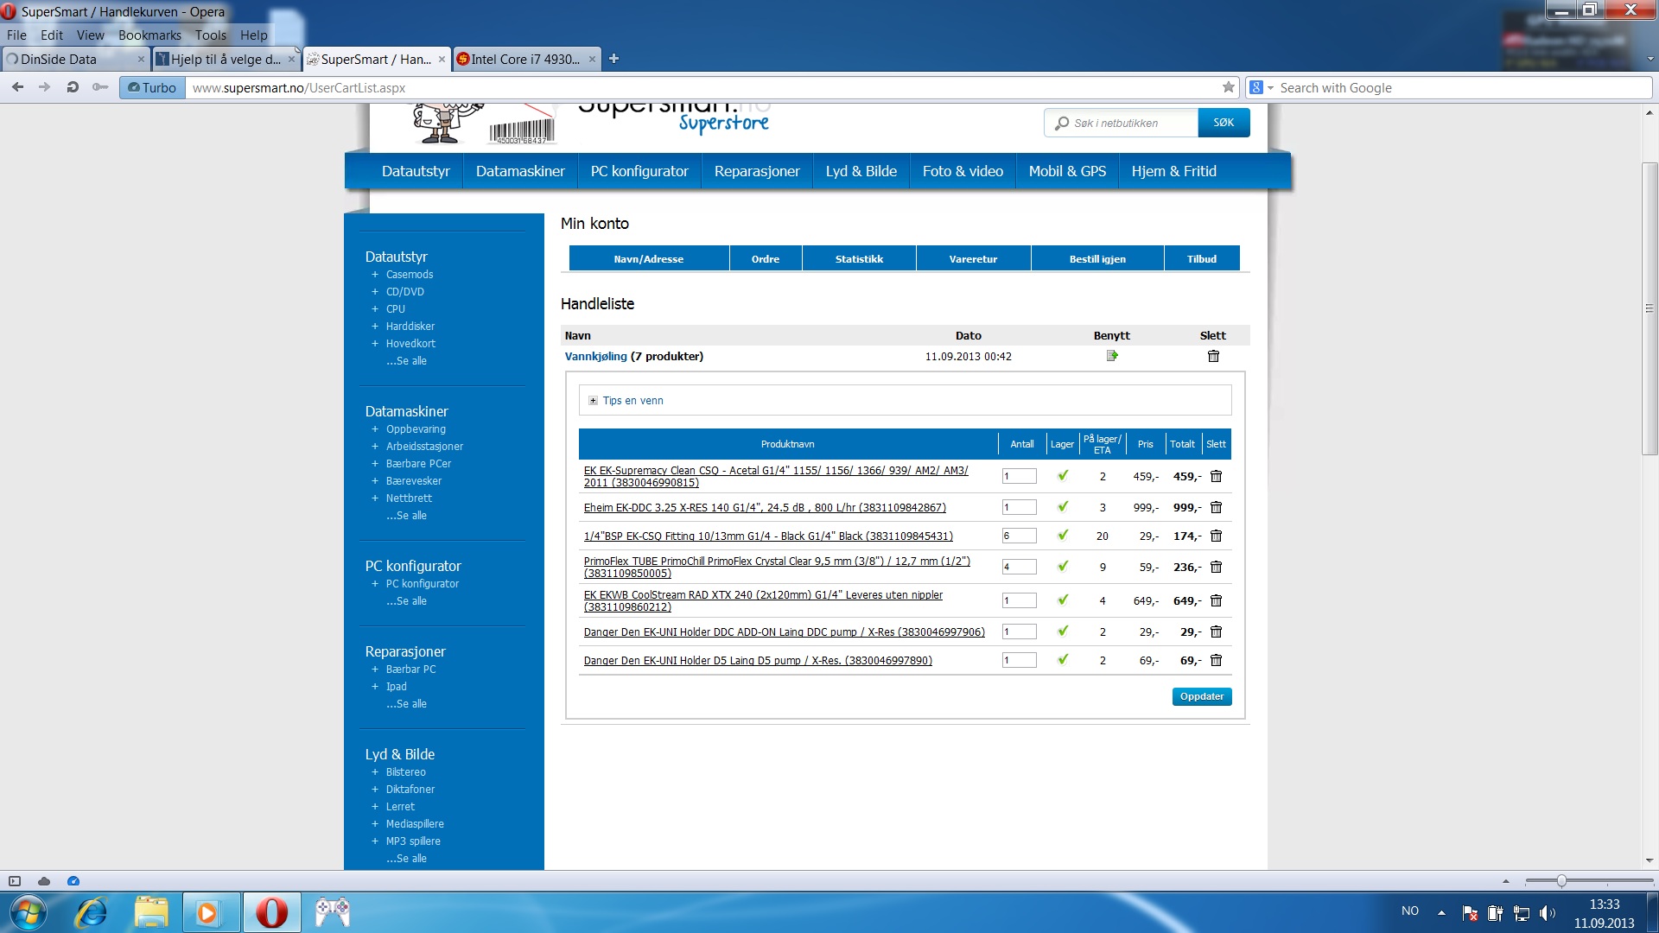Delete the Vannkjøling shopping list with trash icon
The image size is (1659, 933).
coord(1213,356)
